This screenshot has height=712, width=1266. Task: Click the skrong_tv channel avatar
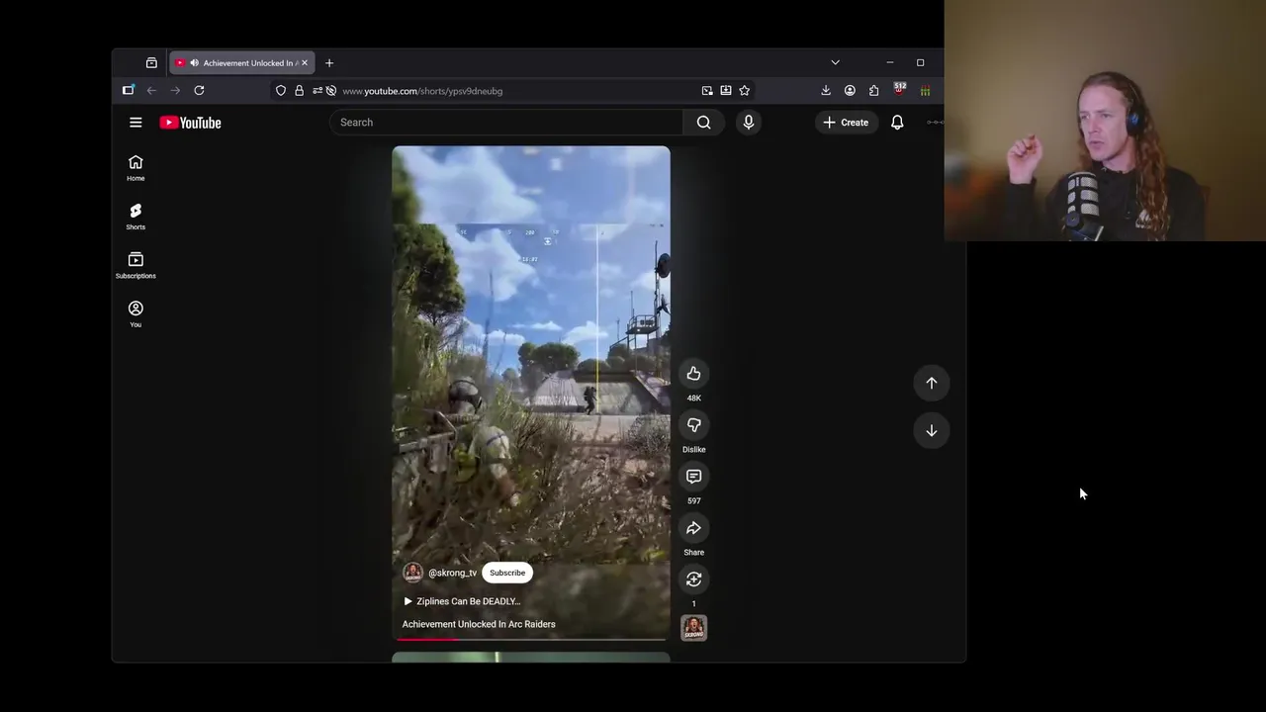(x=412, y=573)
